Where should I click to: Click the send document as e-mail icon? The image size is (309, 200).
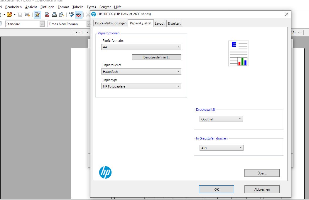coord(28,15)
